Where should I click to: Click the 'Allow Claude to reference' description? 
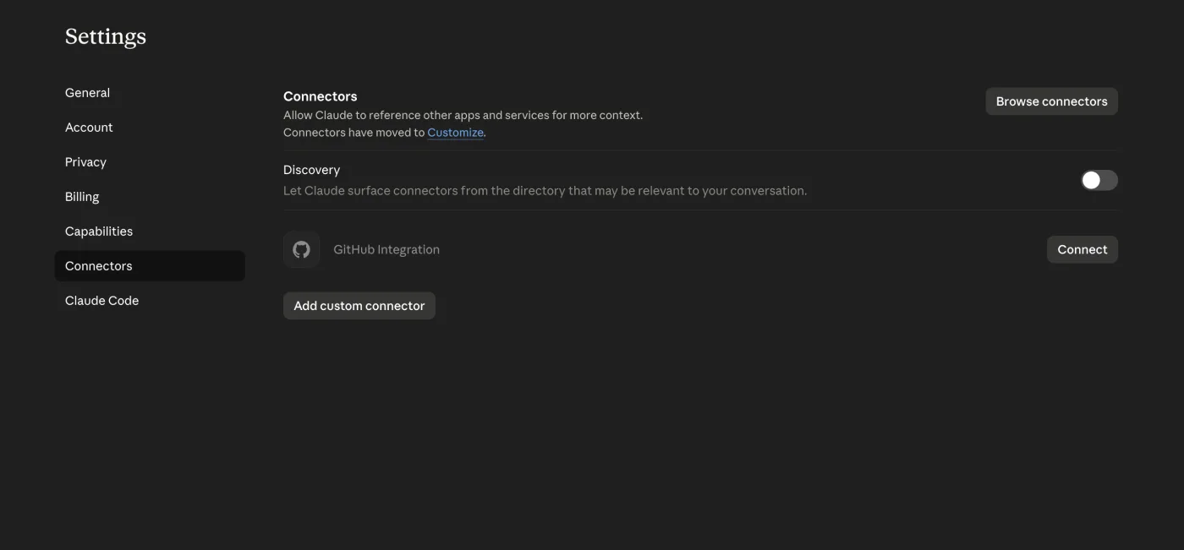click(463, 115)
